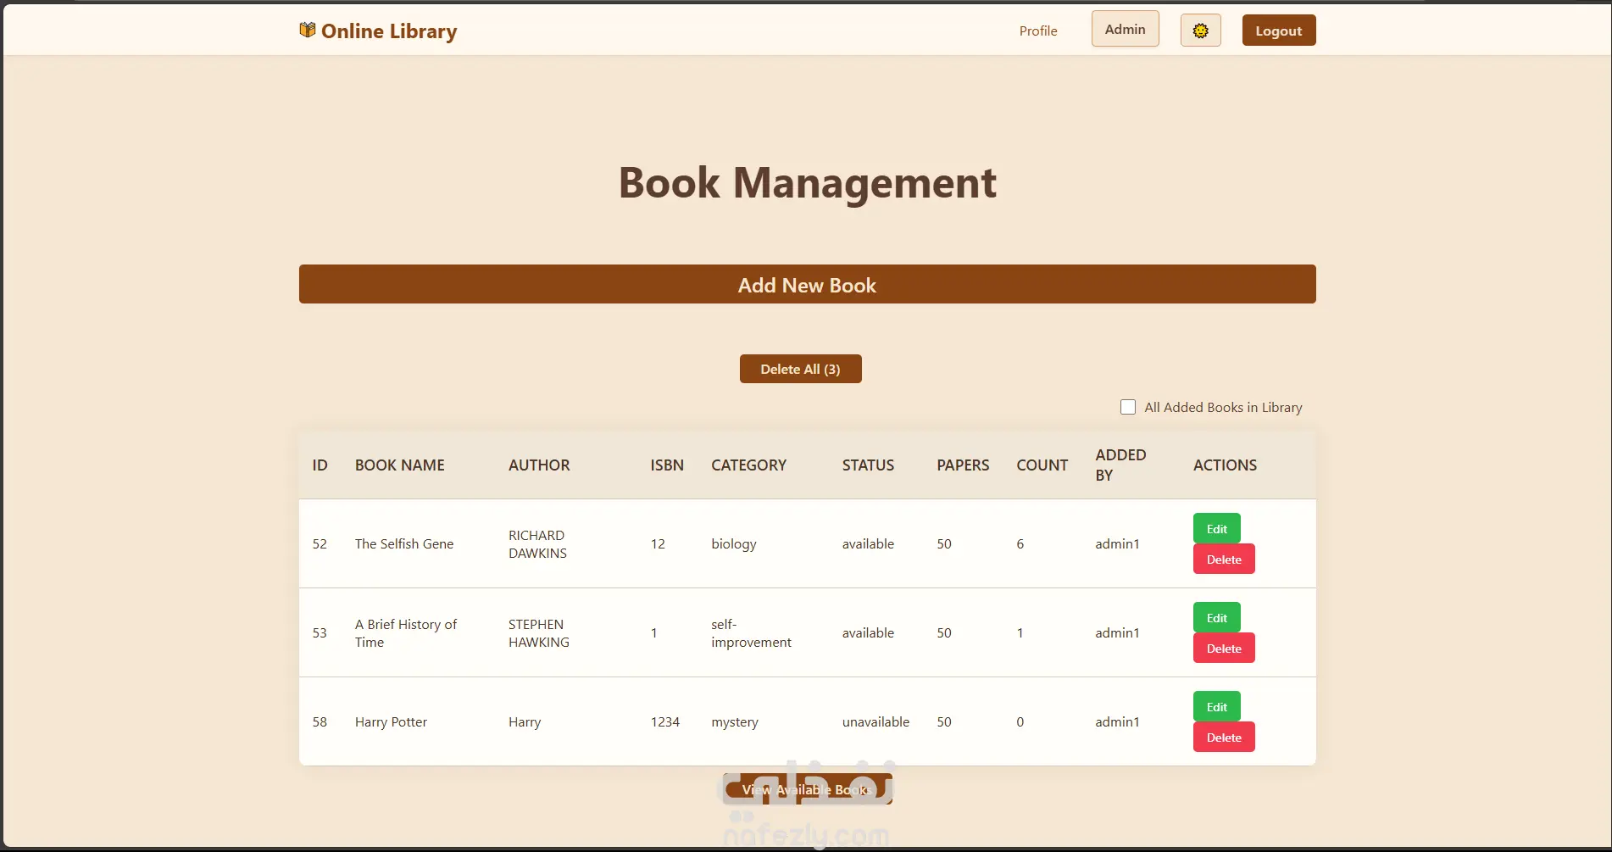Click the self-improvement category cell
Viewport: 1612px width, 852px height.
point(751,632)
